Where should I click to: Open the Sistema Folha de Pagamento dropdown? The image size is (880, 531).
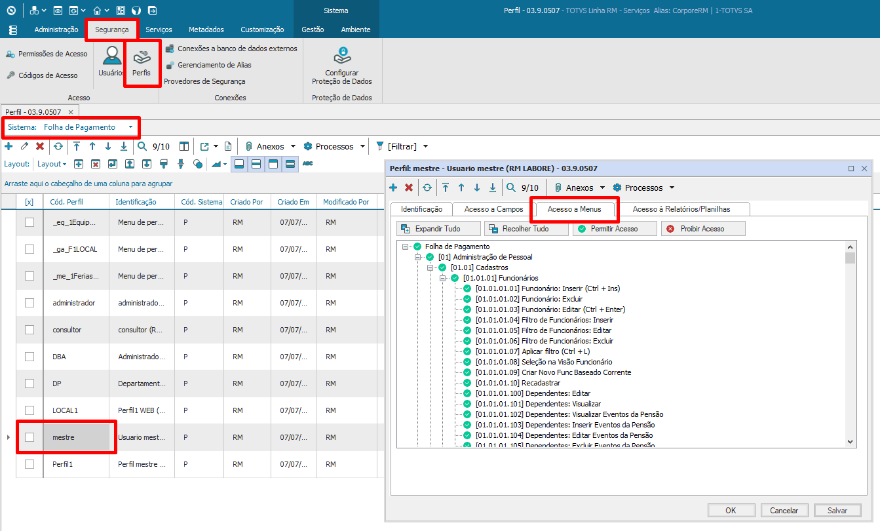130,127
